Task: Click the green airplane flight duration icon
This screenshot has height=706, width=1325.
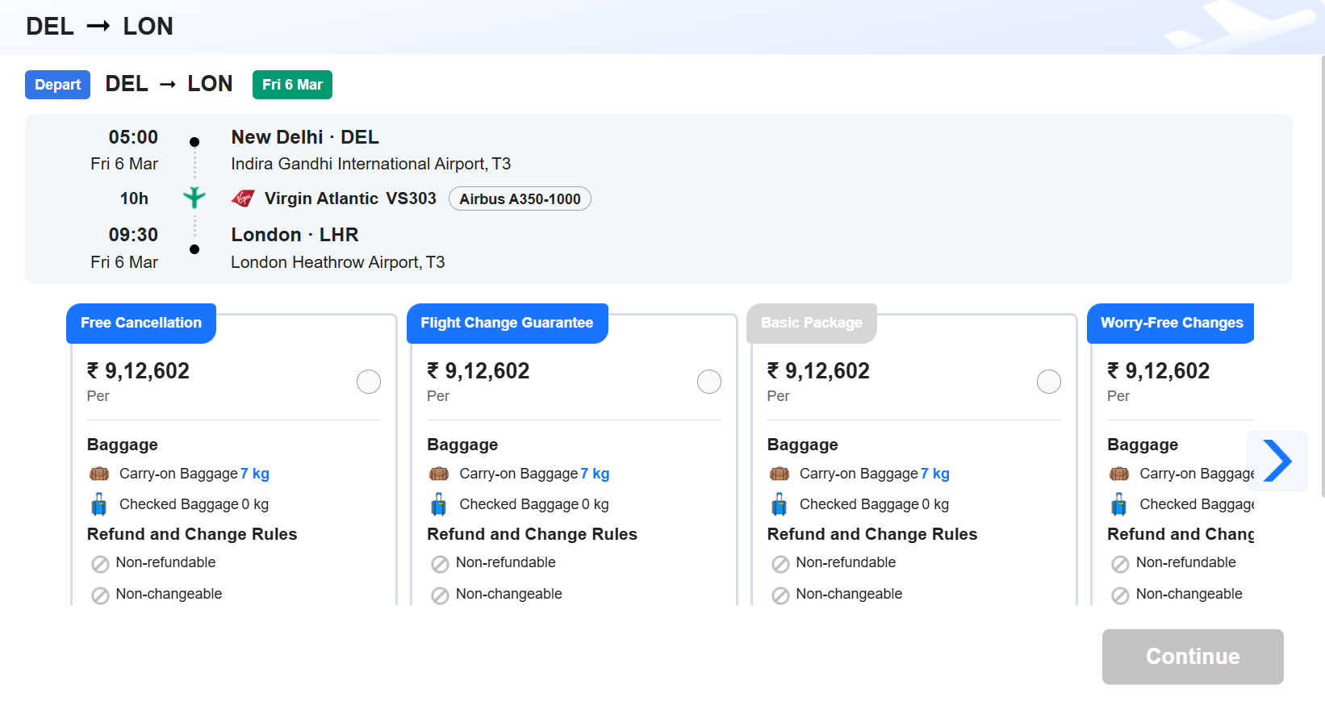Action: [x=194, y=198]
